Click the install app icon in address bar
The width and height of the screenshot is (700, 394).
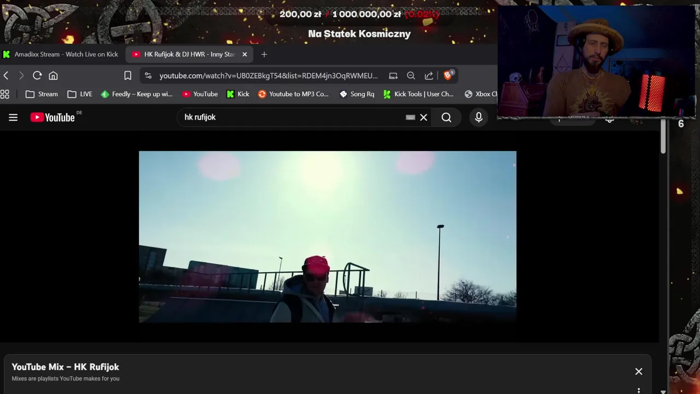tap(393, 76)
